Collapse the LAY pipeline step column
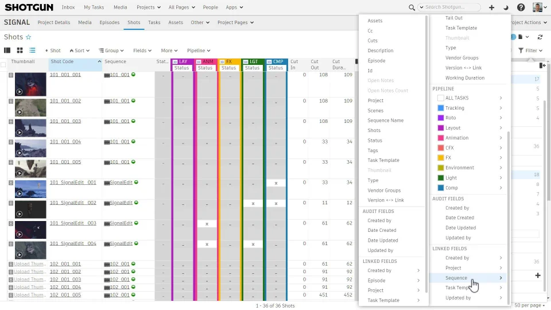The image size is (551, 310). [x=175, y=61]
